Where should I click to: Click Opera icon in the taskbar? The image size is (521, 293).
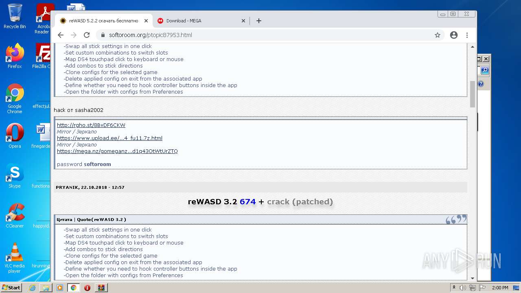tap(88, 288)
